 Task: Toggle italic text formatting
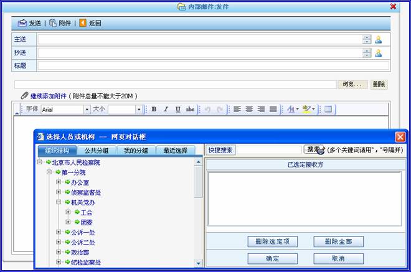click(x=166, y=110)
